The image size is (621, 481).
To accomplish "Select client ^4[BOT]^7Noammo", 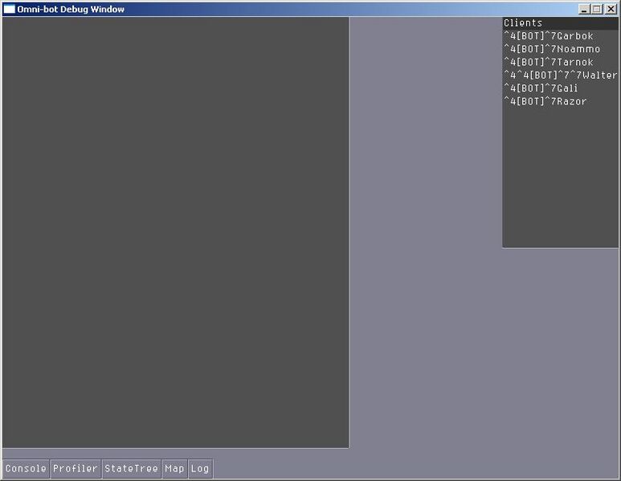I will 560,49.
